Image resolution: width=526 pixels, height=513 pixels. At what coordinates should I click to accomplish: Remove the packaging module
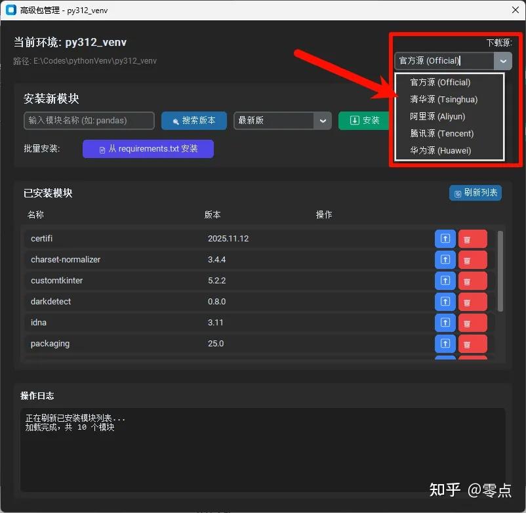pyautogui.click(x=472, y=344)
